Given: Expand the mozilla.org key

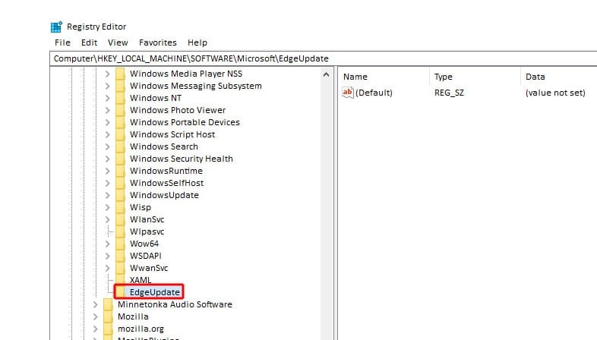Looking at the screenshot, I should (95, 329).
